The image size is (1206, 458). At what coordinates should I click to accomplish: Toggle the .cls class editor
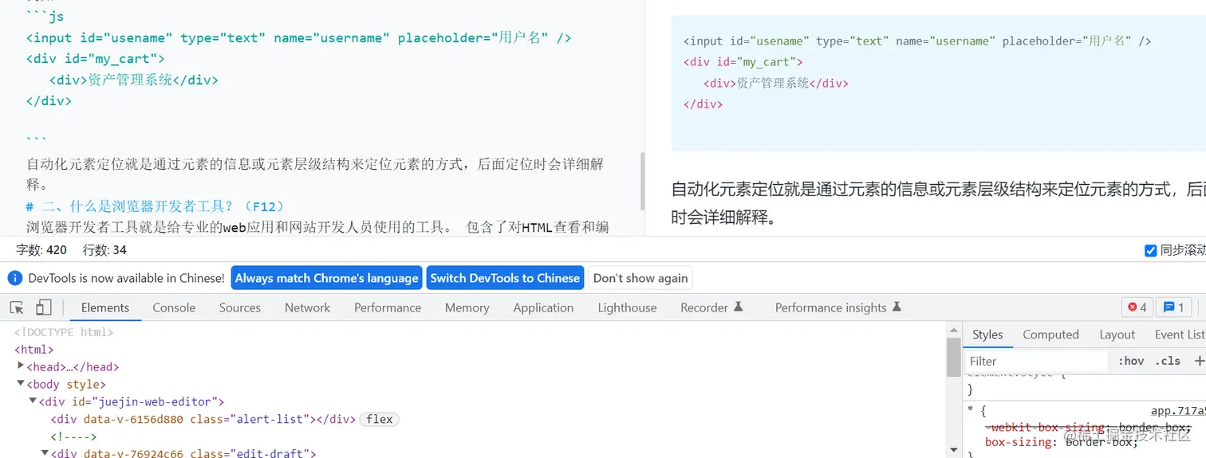1169,361
